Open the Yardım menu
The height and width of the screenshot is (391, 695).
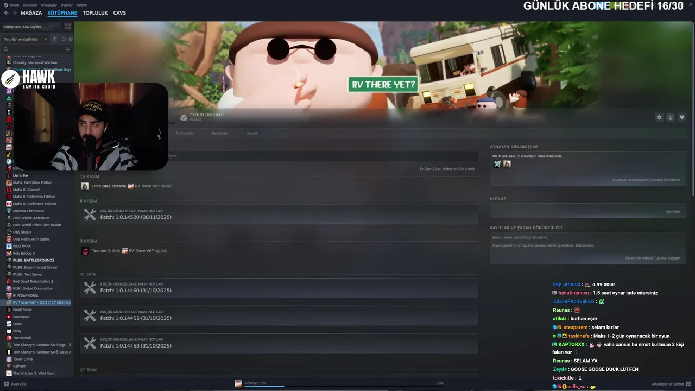tap(81, 5)
